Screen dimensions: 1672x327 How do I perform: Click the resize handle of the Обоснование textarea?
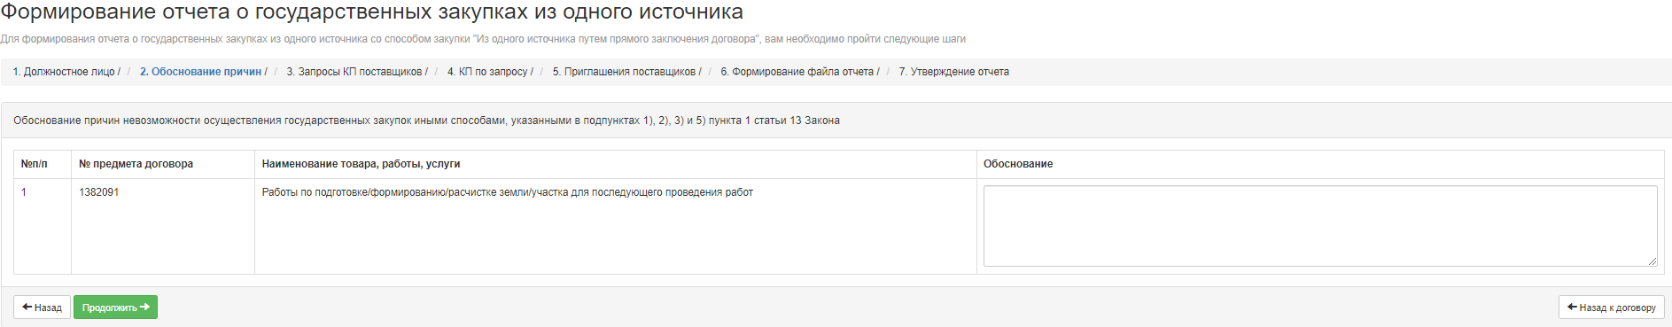[1653, 261]
